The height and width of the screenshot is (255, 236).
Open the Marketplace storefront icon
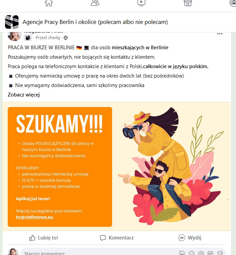[188, 3]
